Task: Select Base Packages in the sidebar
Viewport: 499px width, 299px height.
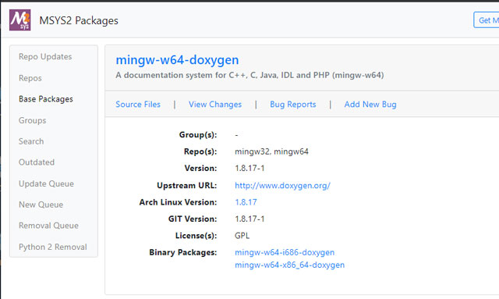Action: [46, 99]
